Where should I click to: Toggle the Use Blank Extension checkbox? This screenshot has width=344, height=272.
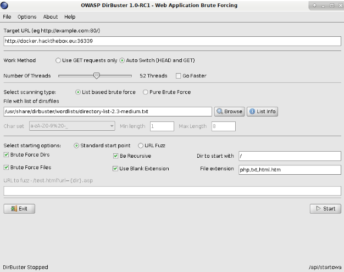115,169
